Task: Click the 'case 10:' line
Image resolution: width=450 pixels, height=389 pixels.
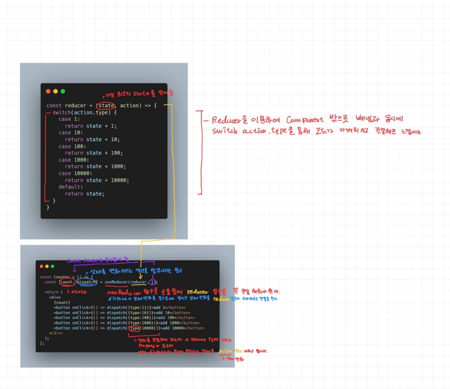Action: 71,132
